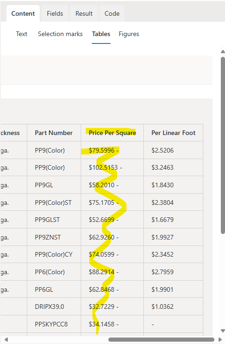Click the Per Linear Foot header cell
The image size is (225, 344).
173,133
